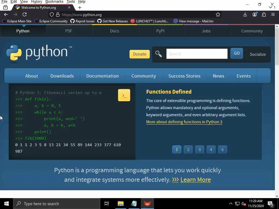
Task: Open the Events navigation menu
Action: (244, 76)
